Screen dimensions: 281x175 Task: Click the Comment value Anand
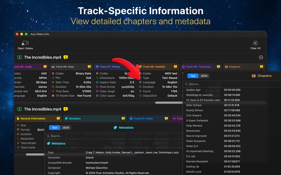click(90, 158)
